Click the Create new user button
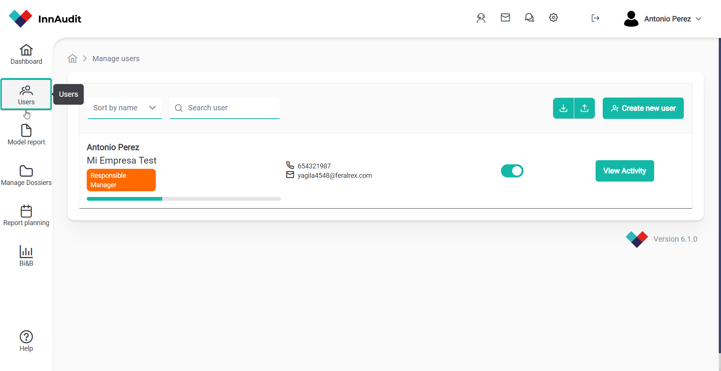This screenshot has height=371, width=721. (643, 108)
